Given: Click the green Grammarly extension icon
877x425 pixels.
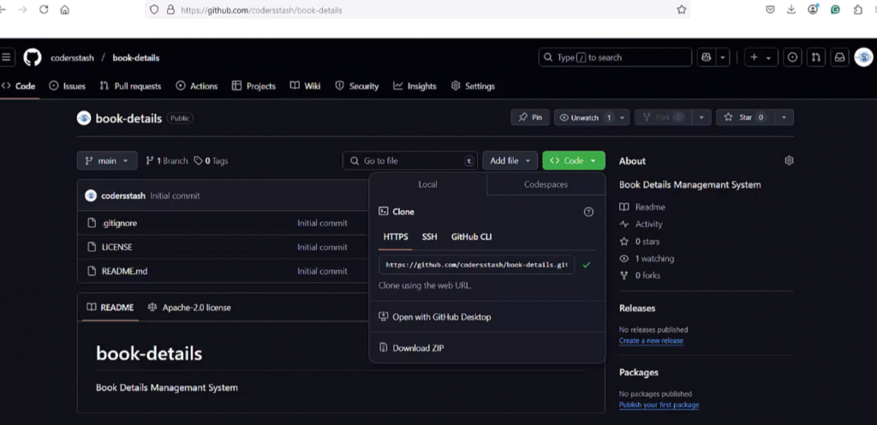Looking at the screenshot, I should click(x=835, y=9).
